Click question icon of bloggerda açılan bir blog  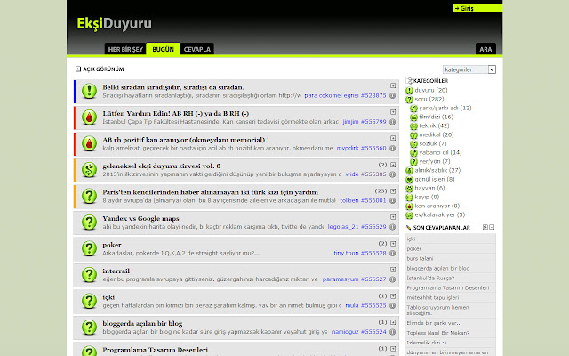point(89,328)
